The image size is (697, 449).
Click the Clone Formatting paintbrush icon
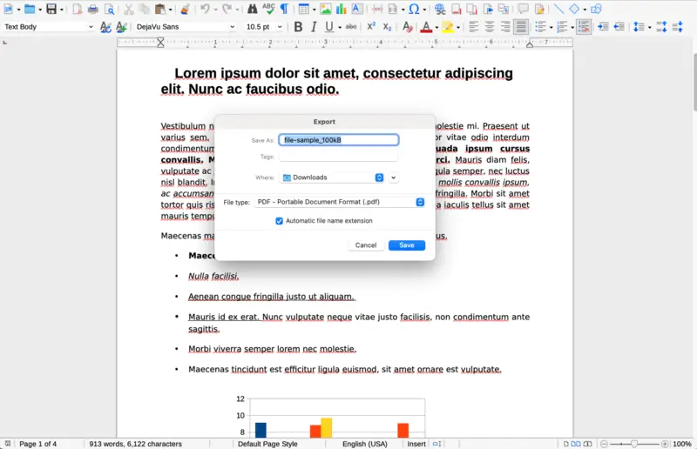tap(185, 9)
